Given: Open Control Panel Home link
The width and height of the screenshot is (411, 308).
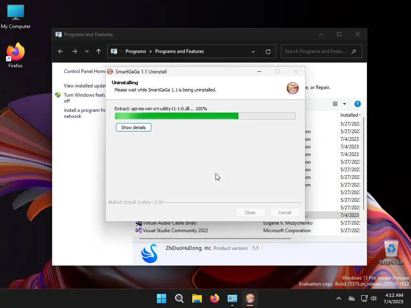Looking at the screenshot, I should [84, 71].
